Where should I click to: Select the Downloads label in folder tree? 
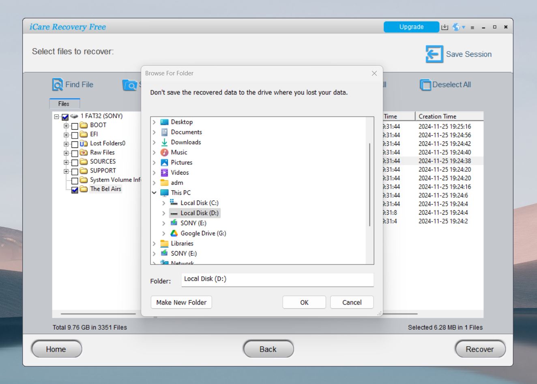186,142
